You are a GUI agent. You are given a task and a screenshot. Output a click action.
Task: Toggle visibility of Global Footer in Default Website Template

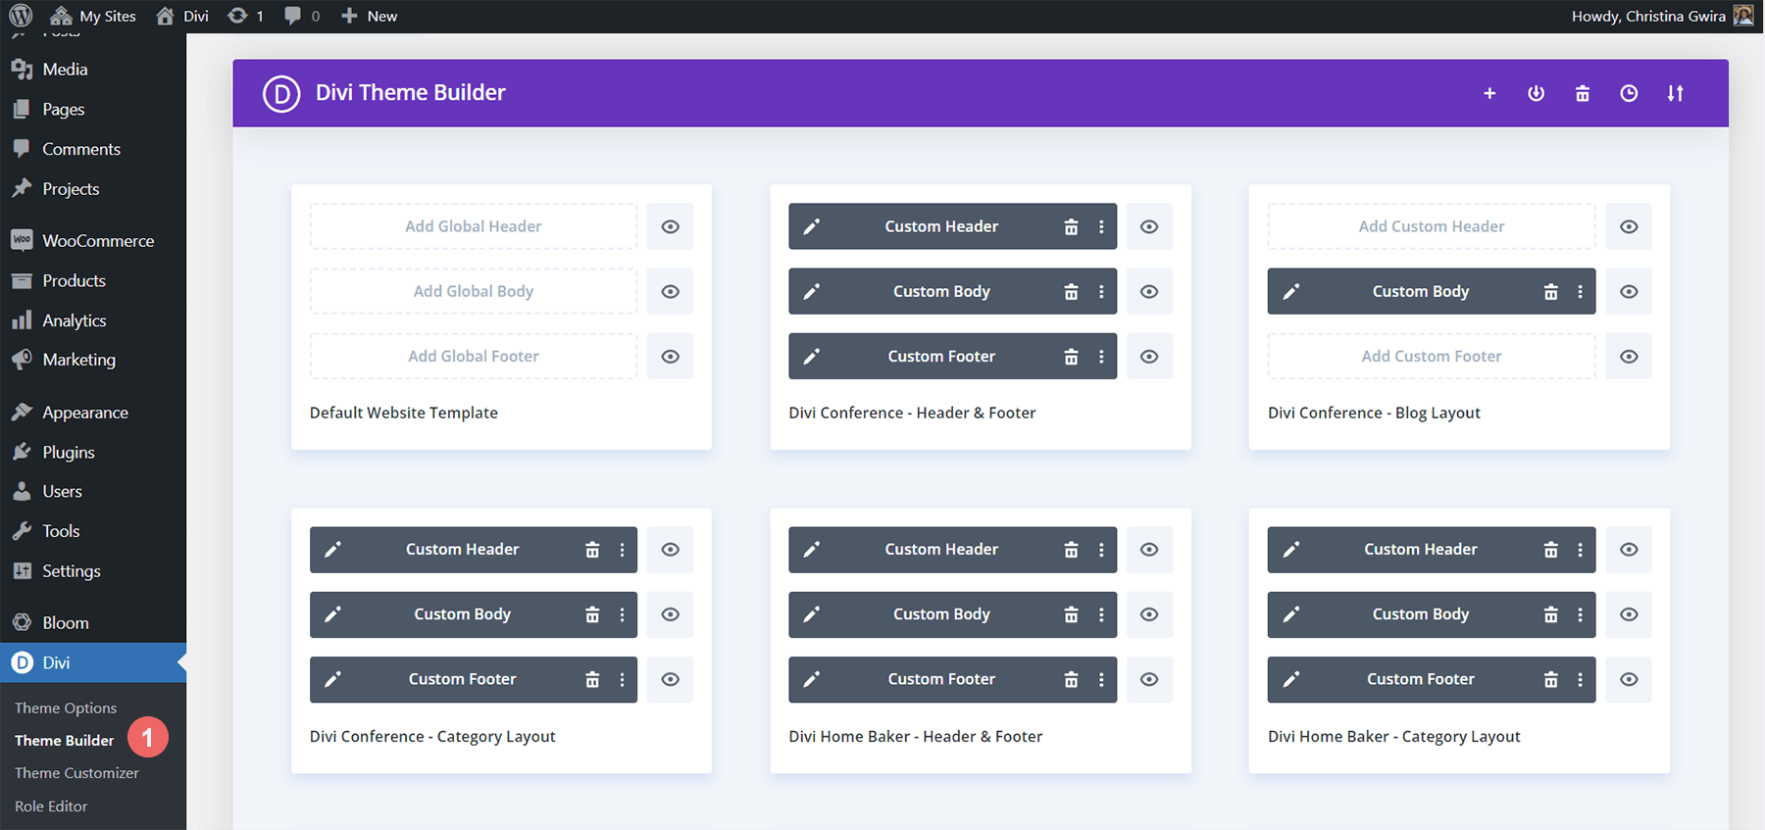click(670, 357)
